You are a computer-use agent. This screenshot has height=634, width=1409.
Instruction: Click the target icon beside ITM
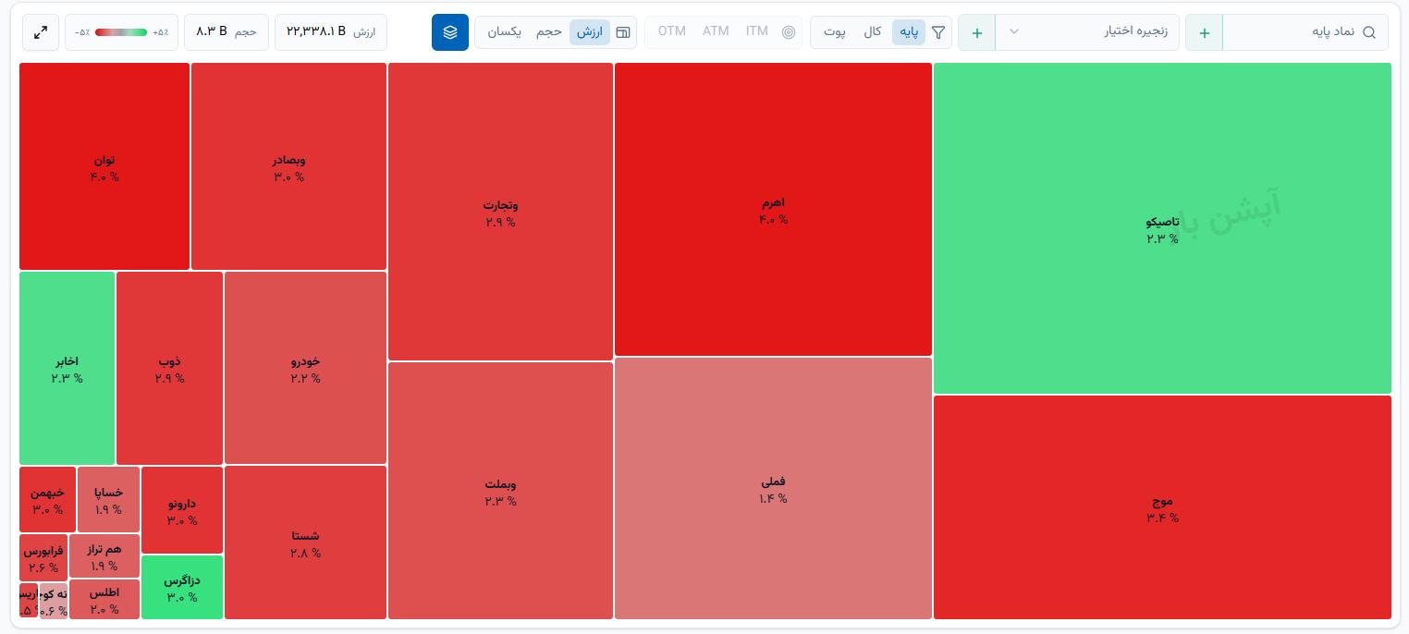click(x=789, y=32)
